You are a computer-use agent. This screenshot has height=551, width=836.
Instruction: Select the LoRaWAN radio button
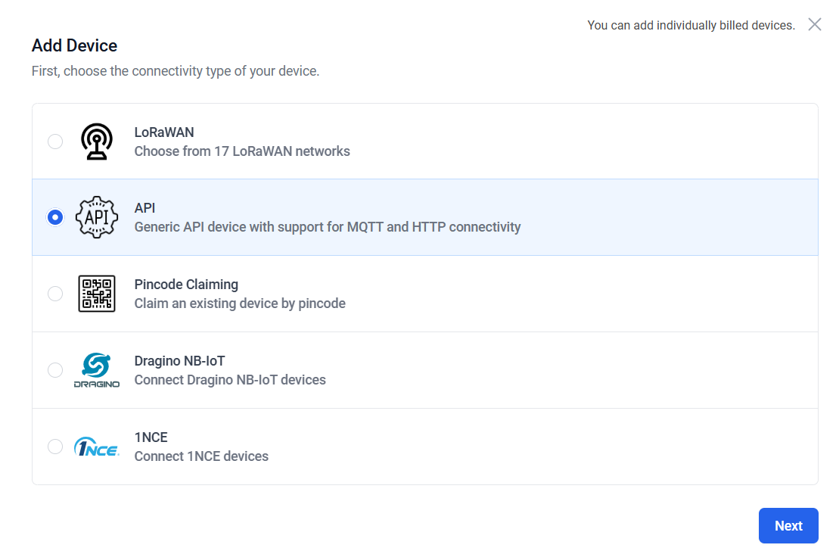(x=55, y=142)
